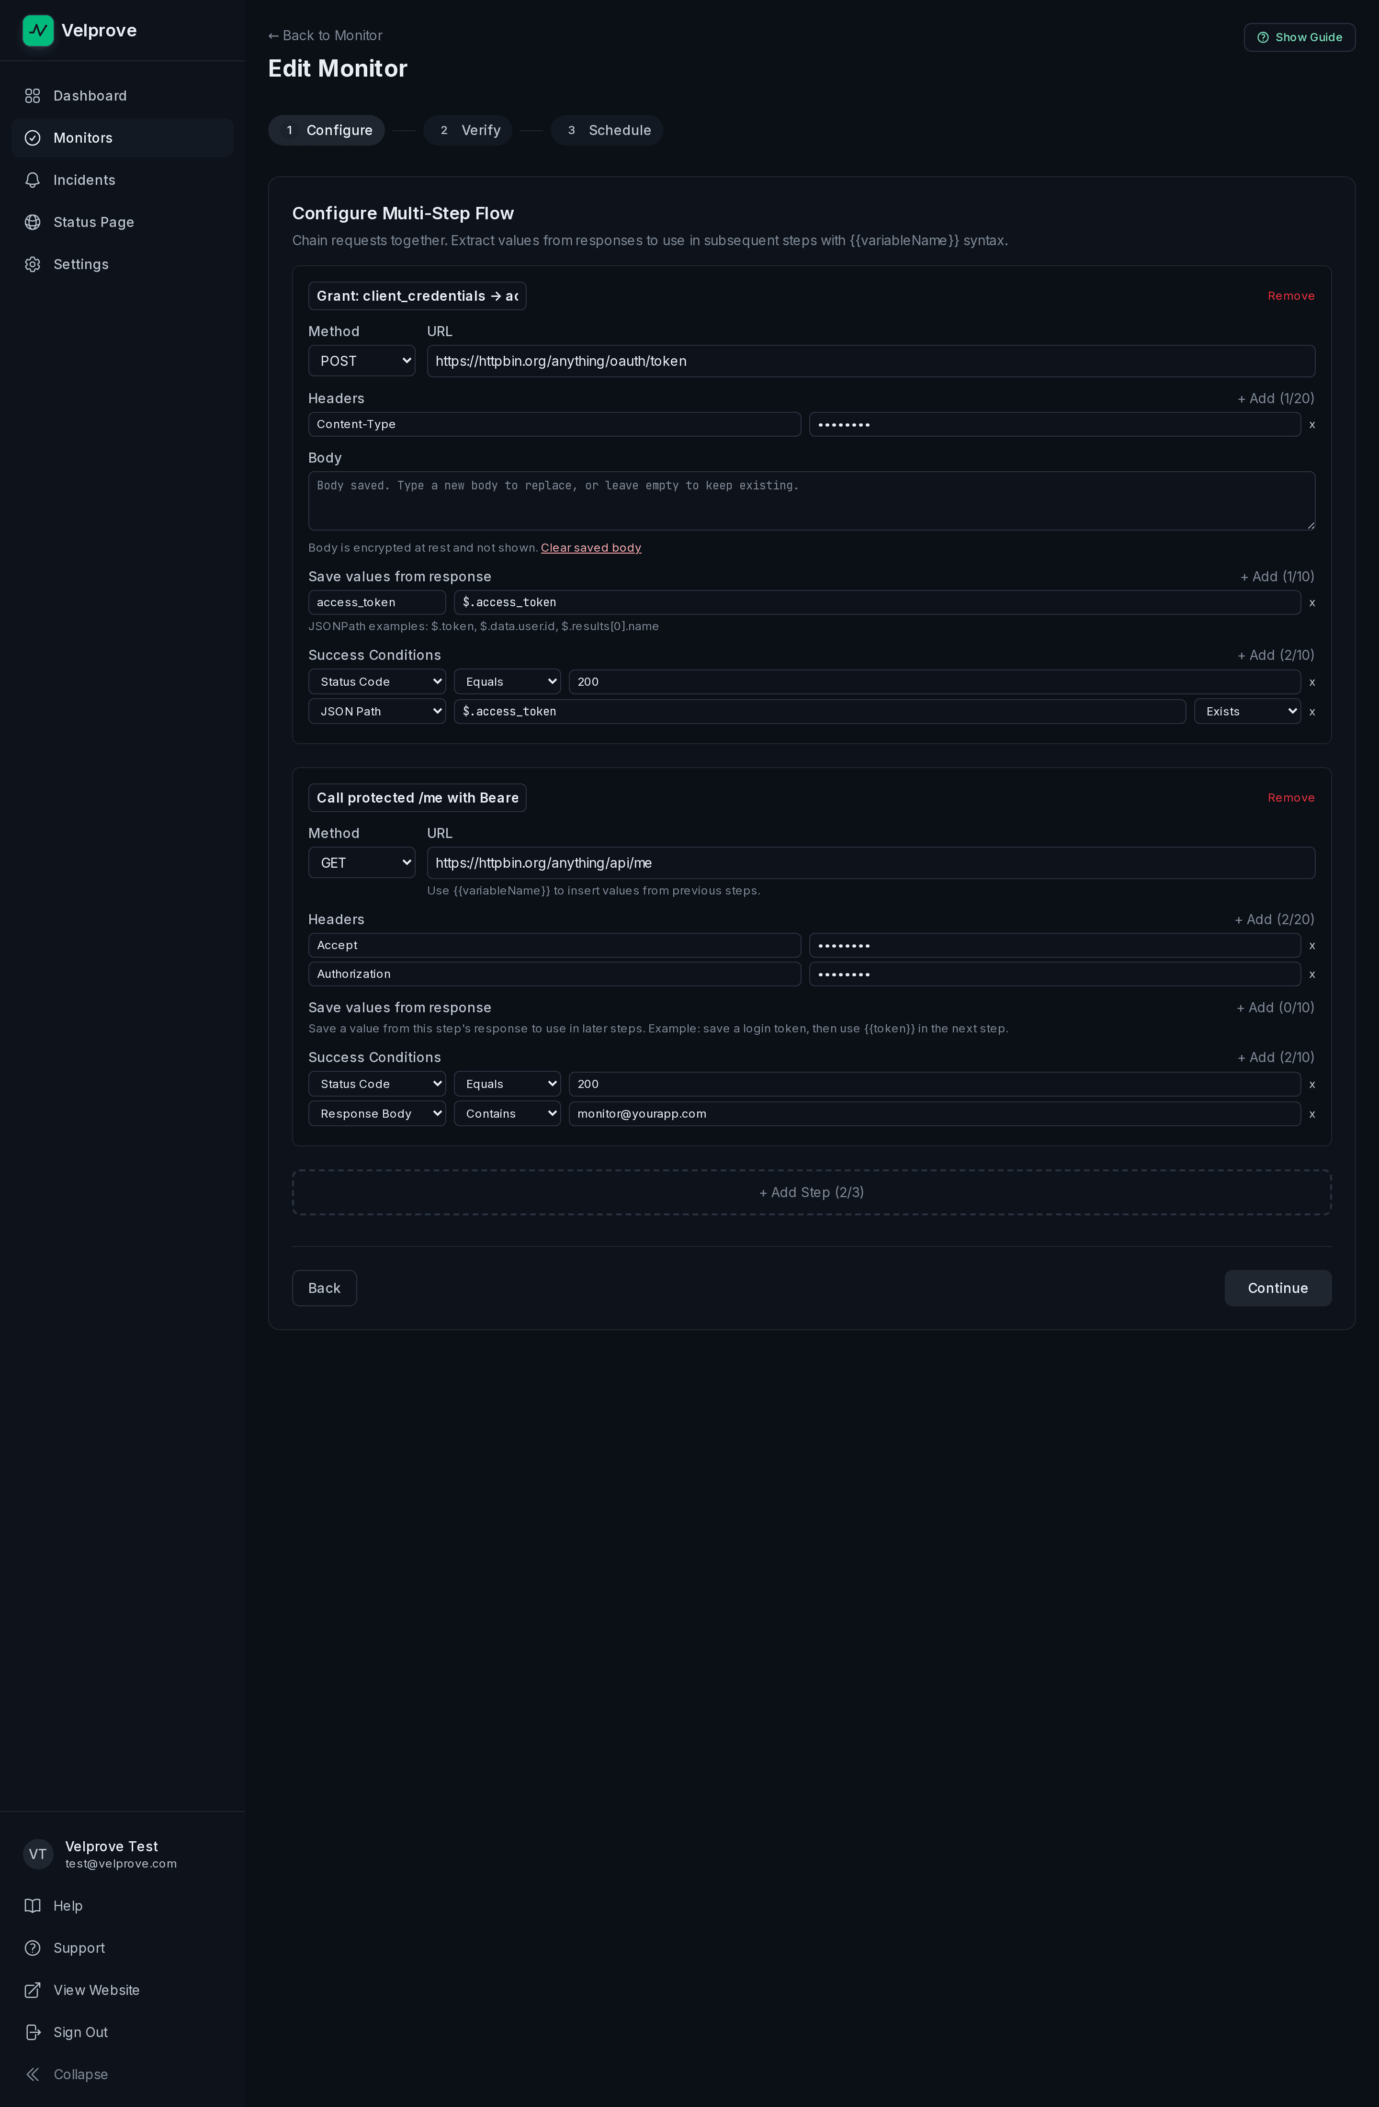
Task: Open the Contains operator dropdown
Action: [x=507, y=1114]
